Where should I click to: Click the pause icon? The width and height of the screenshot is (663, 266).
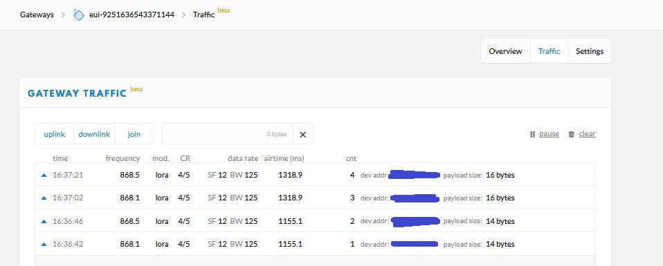coord(532,134)
